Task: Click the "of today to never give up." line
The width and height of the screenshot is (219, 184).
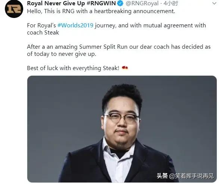Action: [62, 54]
